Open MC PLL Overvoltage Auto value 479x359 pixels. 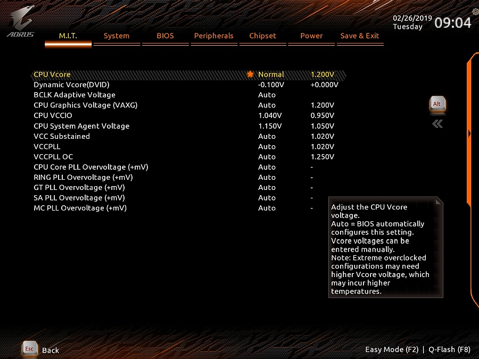[267, 208]
